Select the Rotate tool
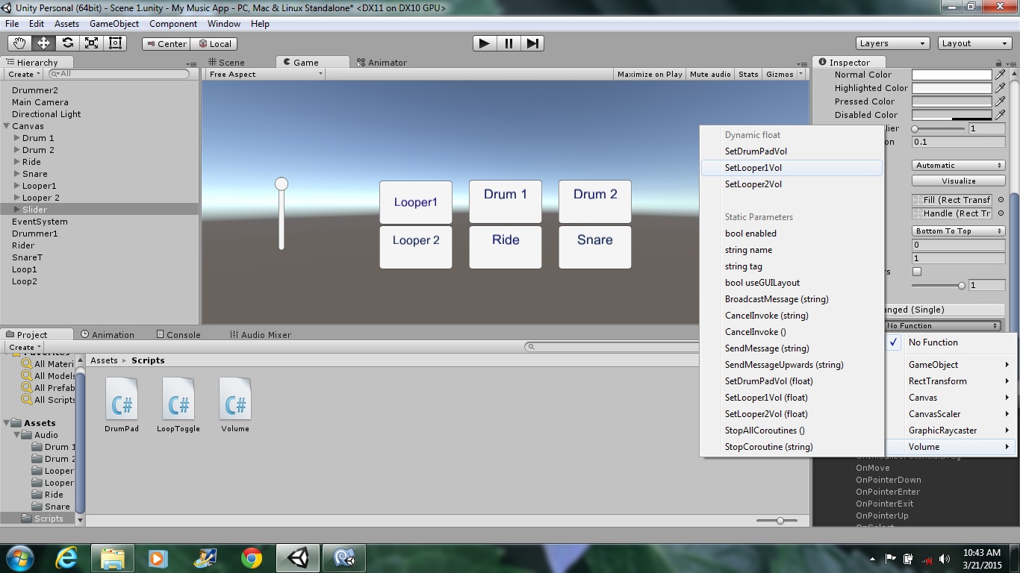The image size is (1020, 573). (x=67, y=43)
